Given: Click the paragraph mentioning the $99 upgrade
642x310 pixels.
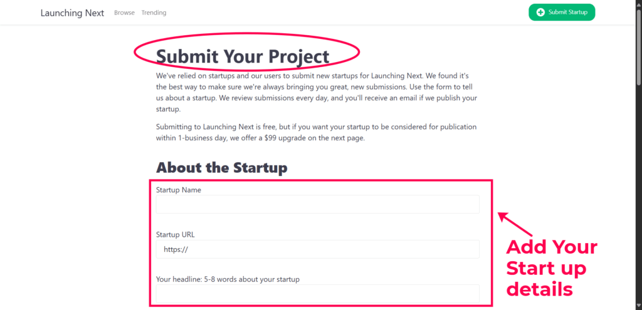Looking at the screenshot, I should [316, 133].
